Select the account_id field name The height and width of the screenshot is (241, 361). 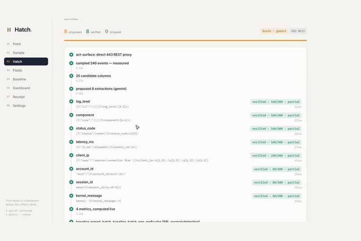click(85, 169)
